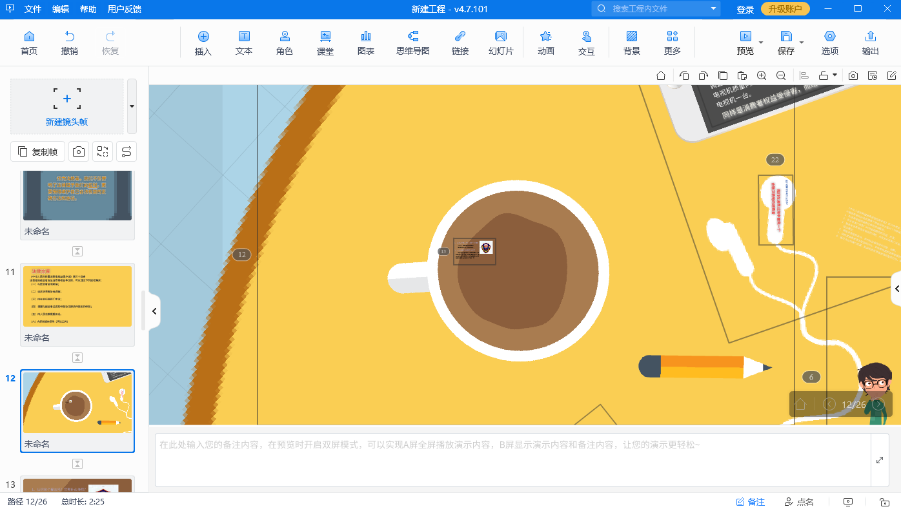Click the path route icon in sidebar

point(126,151)
